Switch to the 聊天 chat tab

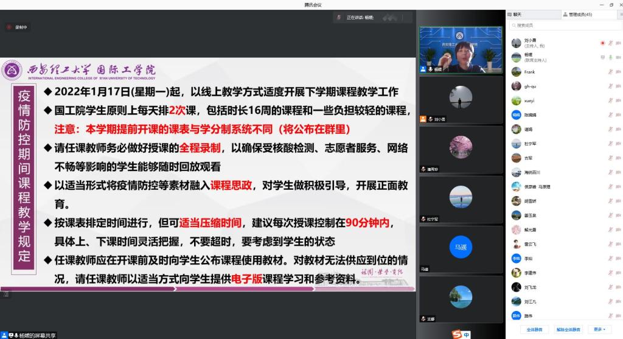pyautogui.click(x=517, y=14)
